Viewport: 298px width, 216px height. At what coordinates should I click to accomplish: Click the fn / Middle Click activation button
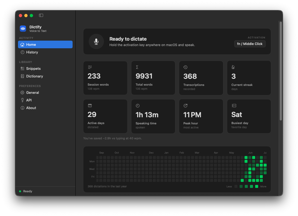pos(250,44)
